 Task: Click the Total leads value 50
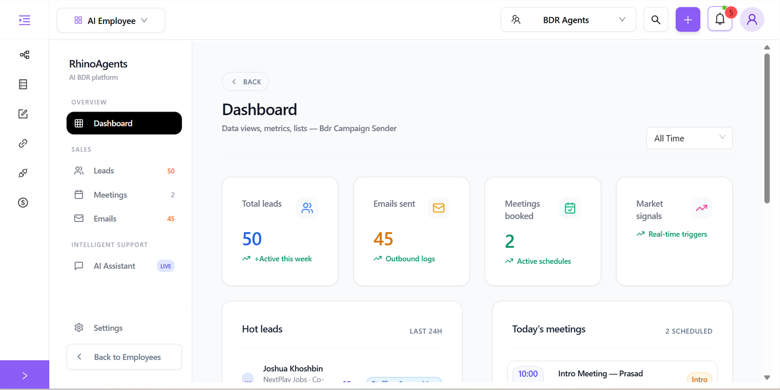[x=252, y=239]
